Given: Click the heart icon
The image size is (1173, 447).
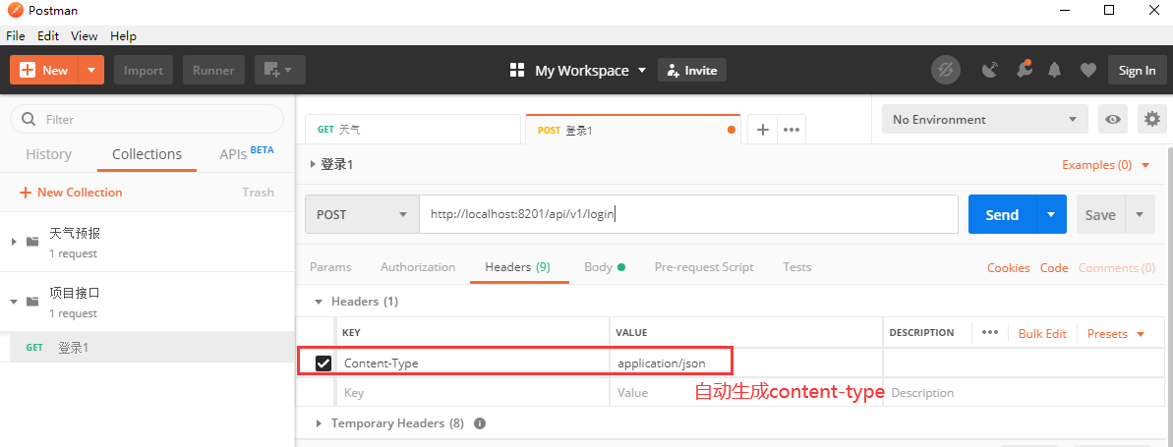Looking at the screenshot, I should pos(1087,71).
